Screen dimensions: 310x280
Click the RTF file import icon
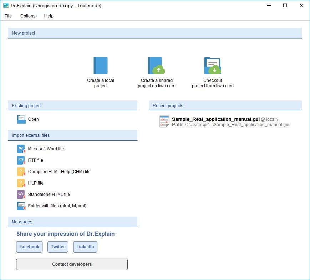[x=21, y=160]
